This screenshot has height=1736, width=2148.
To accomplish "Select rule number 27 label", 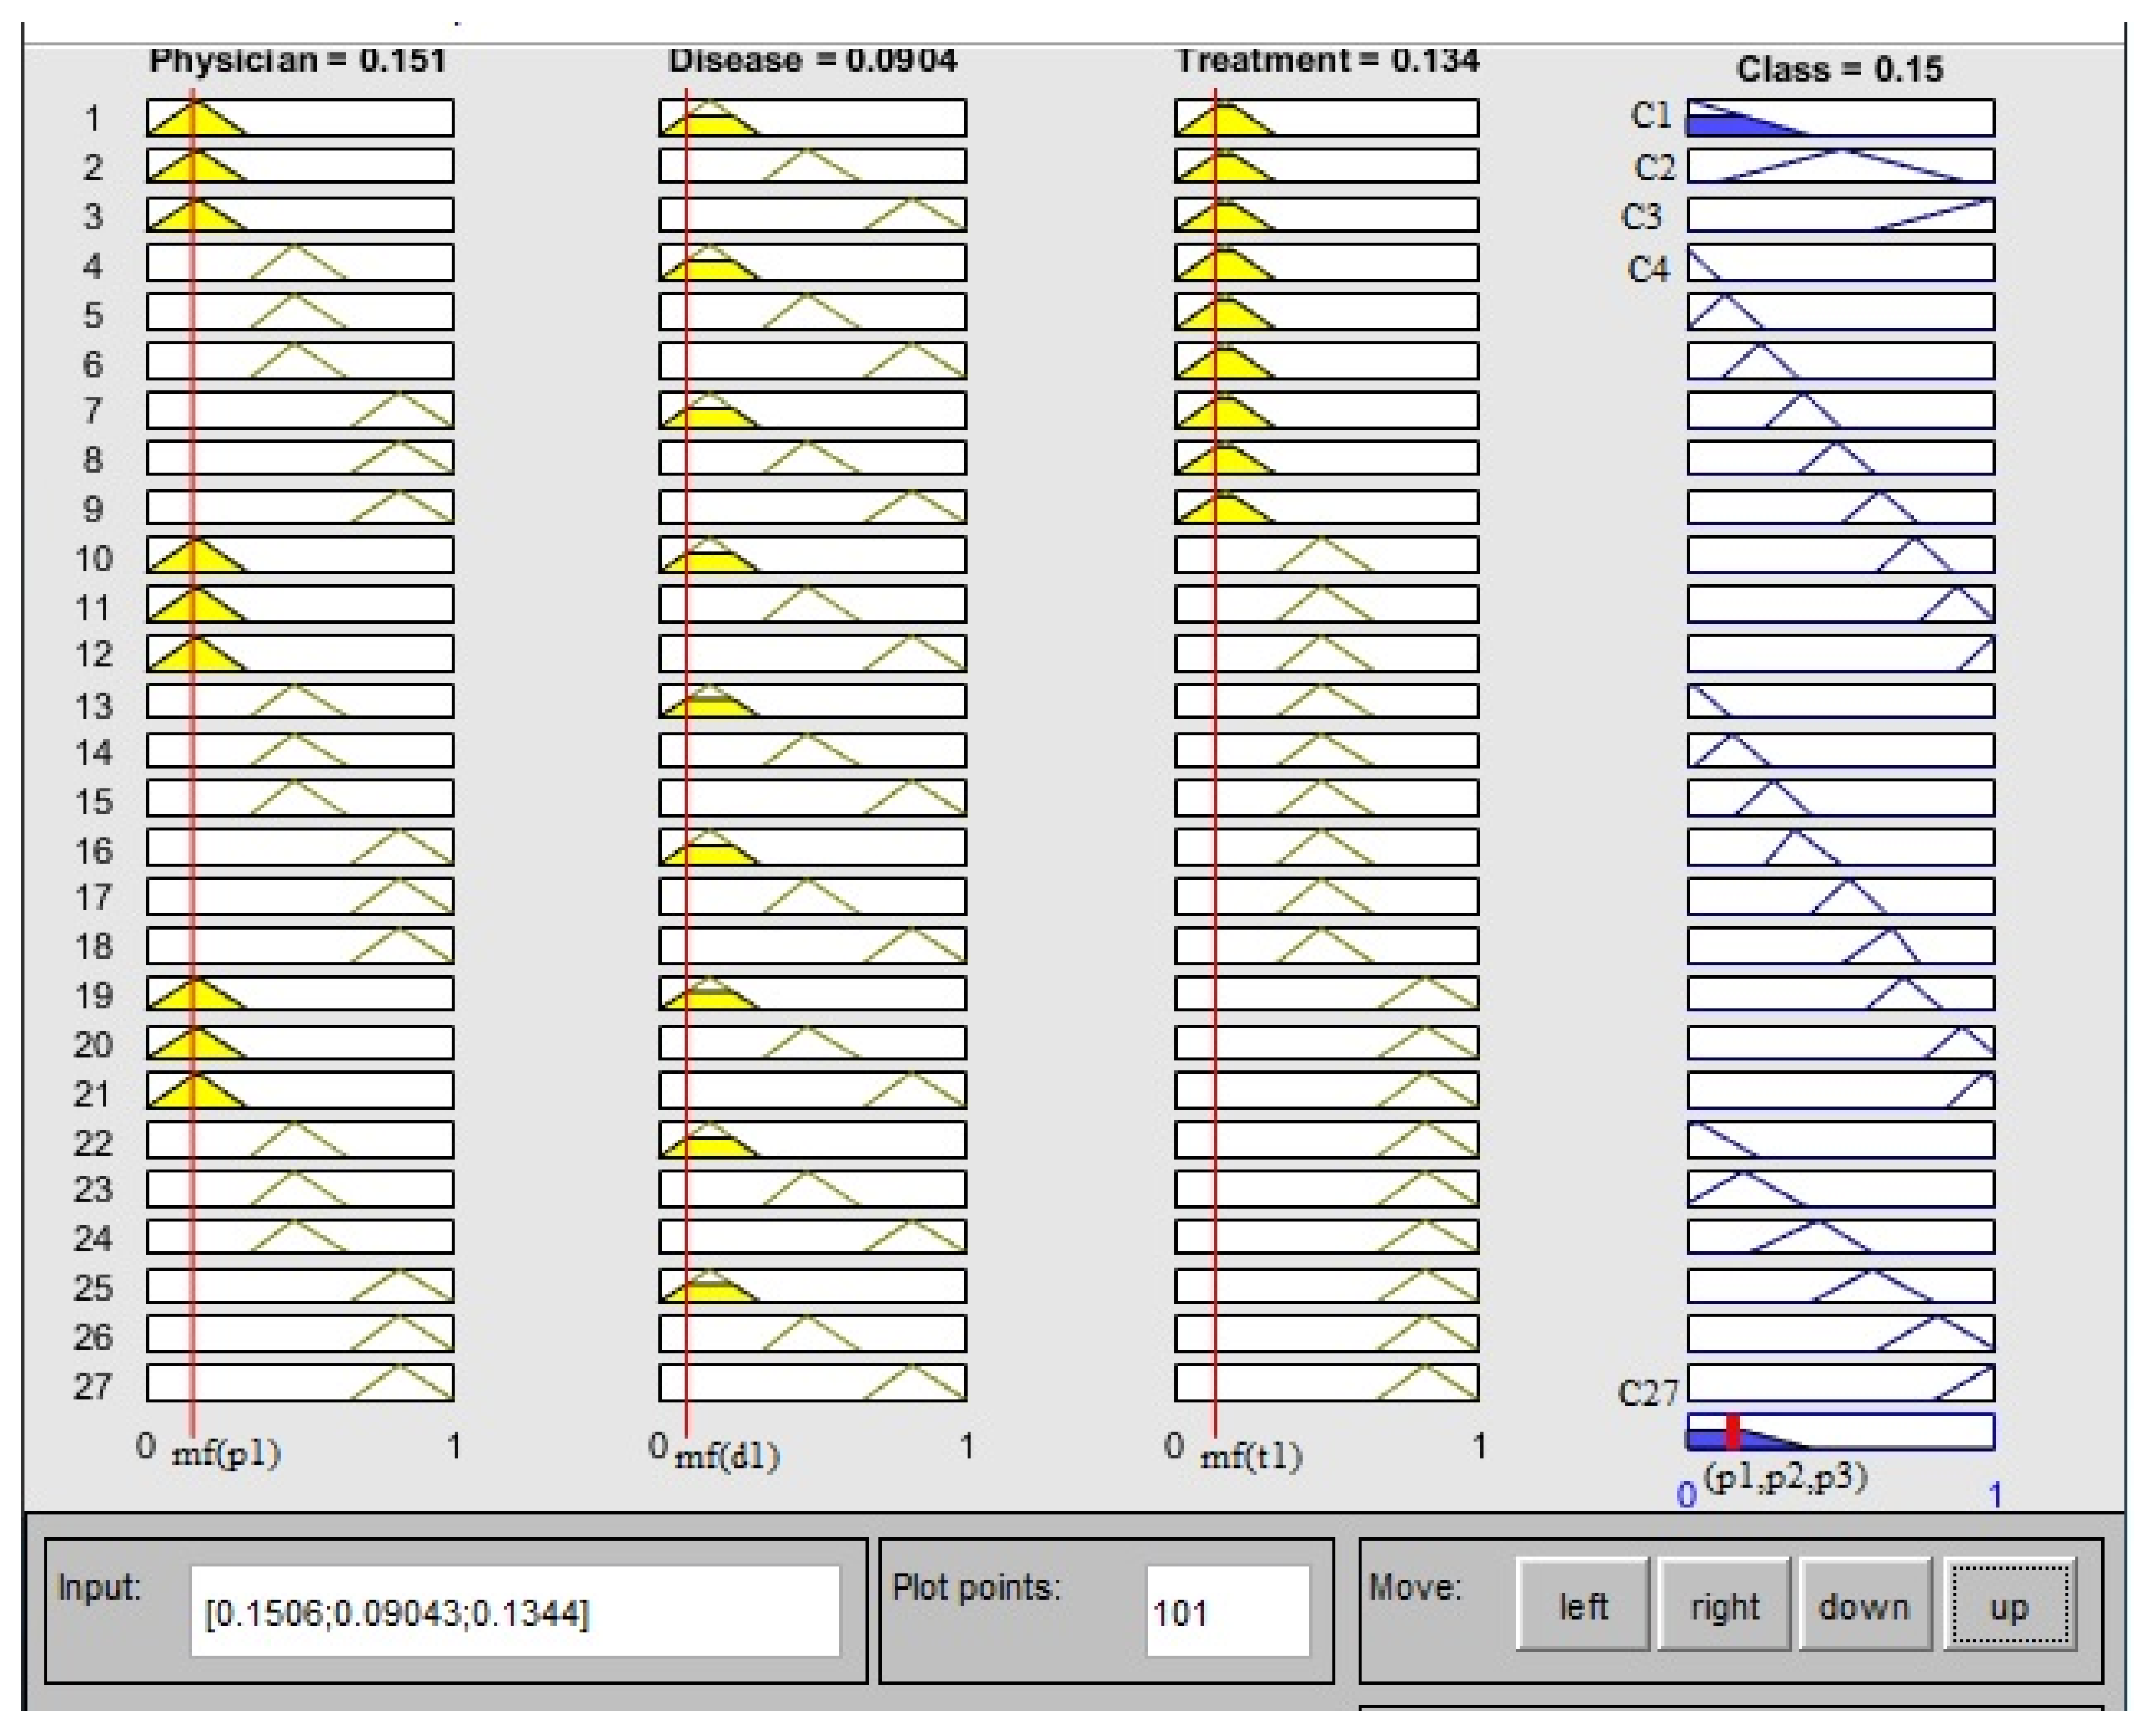I will [94, 1386].
